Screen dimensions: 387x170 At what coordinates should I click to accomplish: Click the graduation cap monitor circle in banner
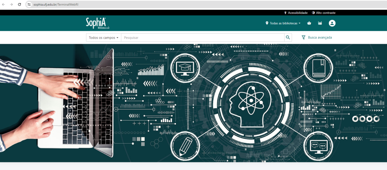185,68
